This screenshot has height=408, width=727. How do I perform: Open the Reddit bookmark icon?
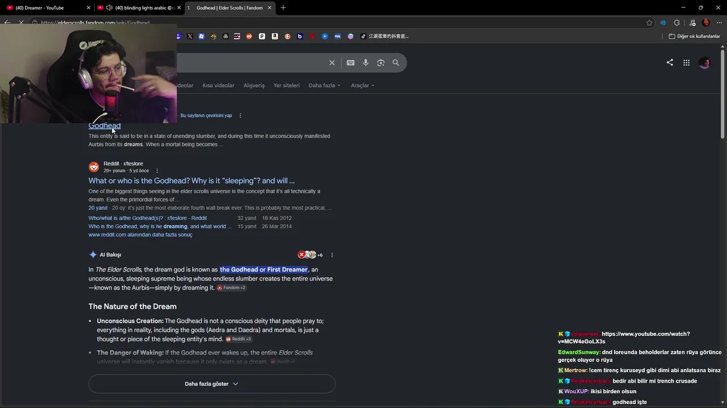pos(249,36)
